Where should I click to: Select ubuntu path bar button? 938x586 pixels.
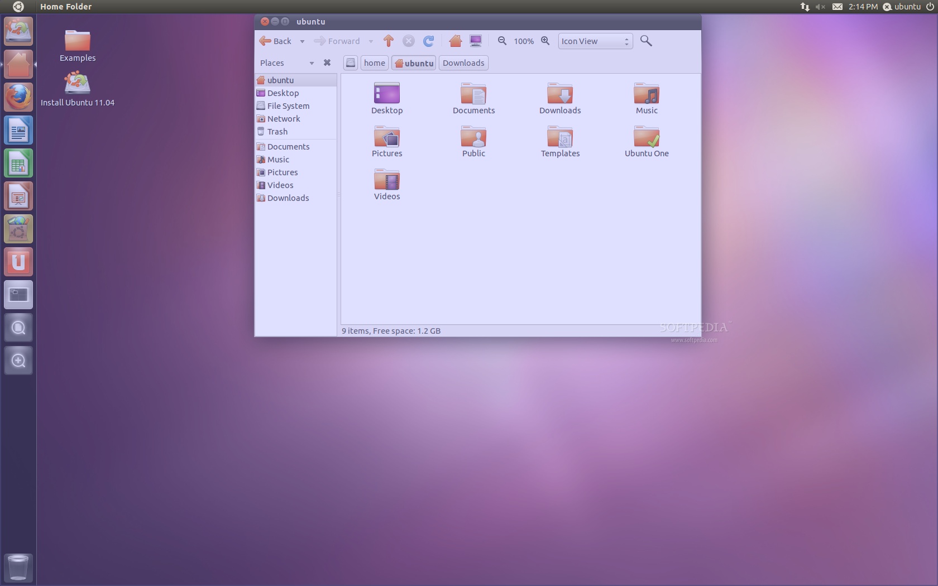414,63
